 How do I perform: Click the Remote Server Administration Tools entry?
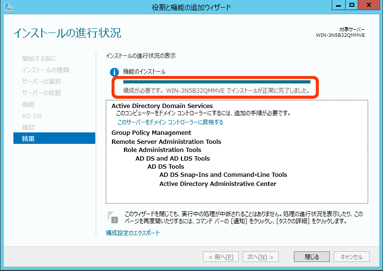[166, 142]
